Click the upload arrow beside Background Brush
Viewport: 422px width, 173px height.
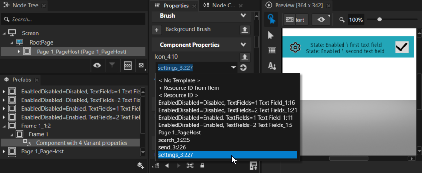(x=244, y=30)
